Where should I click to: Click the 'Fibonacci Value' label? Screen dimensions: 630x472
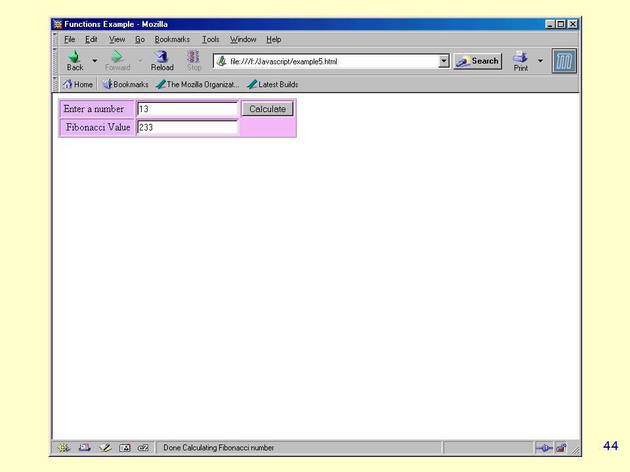click(98, 127)
